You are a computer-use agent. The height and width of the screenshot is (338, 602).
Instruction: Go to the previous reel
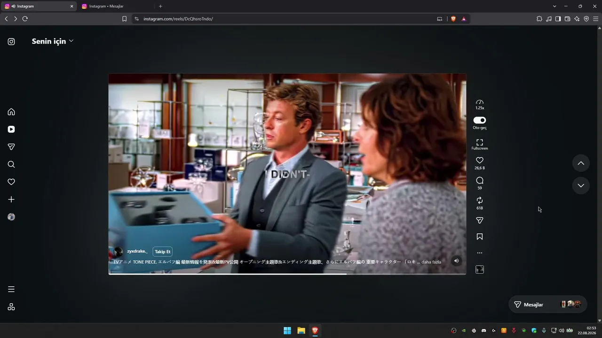[581, 163]
